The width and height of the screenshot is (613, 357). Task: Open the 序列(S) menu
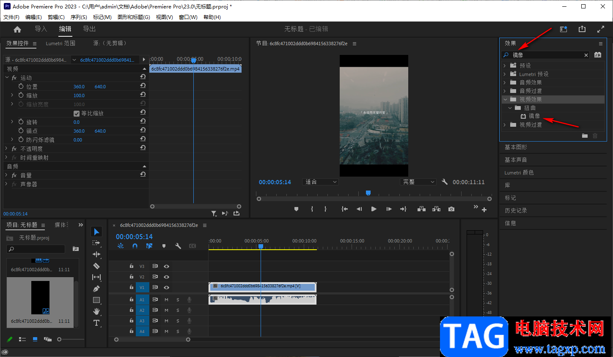click(x=79, y=17)
